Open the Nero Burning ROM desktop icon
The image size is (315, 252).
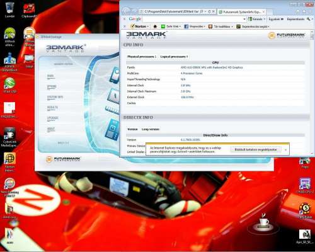[x=9, y=187]
